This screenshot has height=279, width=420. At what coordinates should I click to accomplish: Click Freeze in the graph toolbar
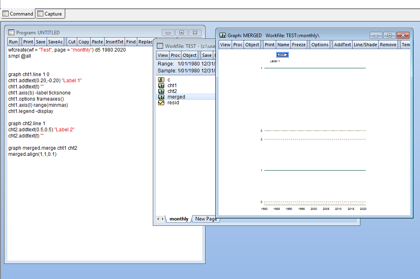(299, 45)
